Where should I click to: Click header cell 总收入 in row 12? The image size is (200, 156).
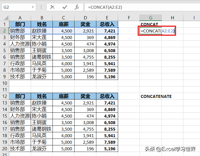[x=107, y=96]
